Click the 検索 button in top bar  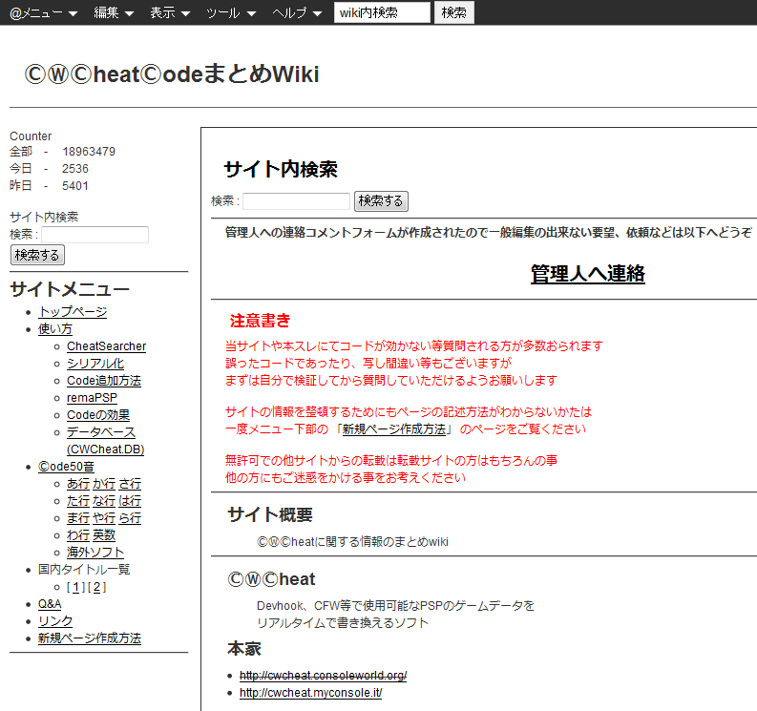[454, 12]
